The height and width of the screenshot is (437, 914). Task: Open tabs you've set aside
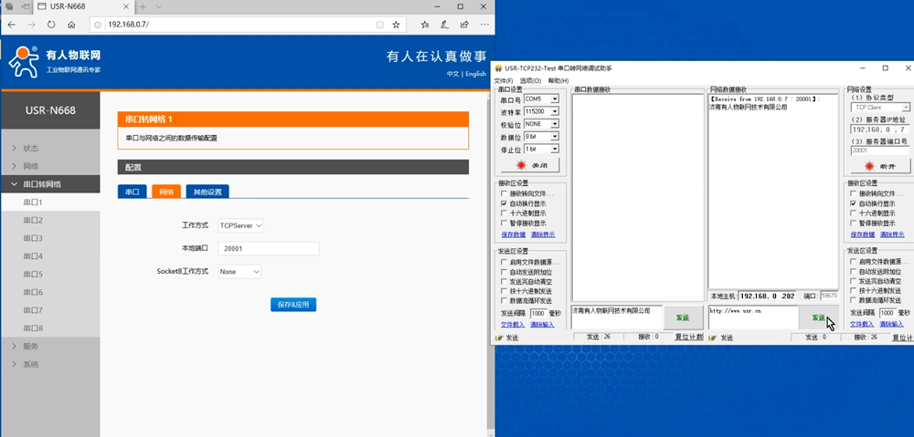coord(9,6)
